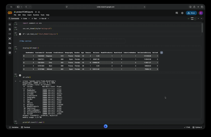Open the Gemini assistant floating button
The height and width of the screenshot is (137, 211).
(106, 126)
